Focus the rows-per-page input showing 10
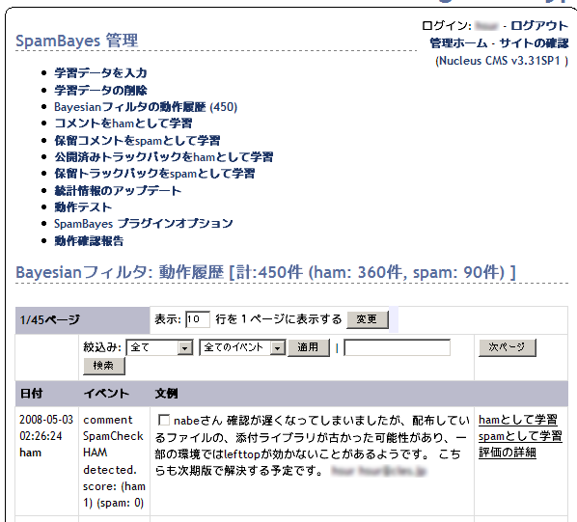The image size is (577, 522). tap(198, 319)
